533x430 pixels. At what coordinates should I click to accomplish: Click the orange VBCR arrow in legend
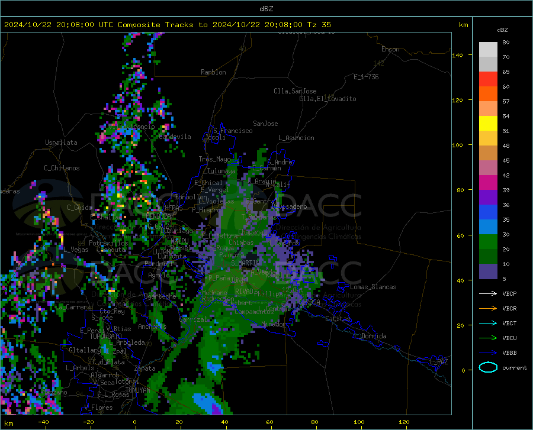[488, 309]
